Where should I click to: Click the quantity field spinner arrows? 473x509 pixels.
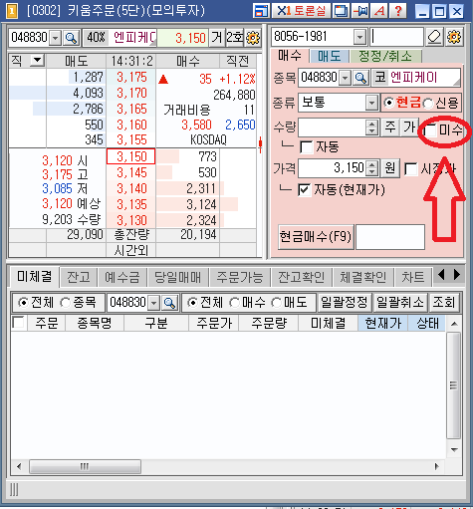(371, 127)
